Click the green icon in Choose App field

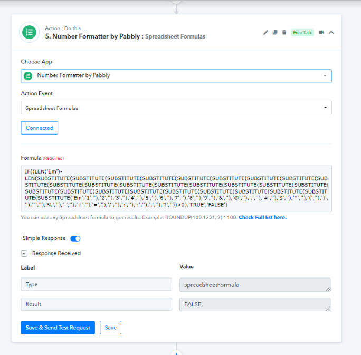coord(28,75)
